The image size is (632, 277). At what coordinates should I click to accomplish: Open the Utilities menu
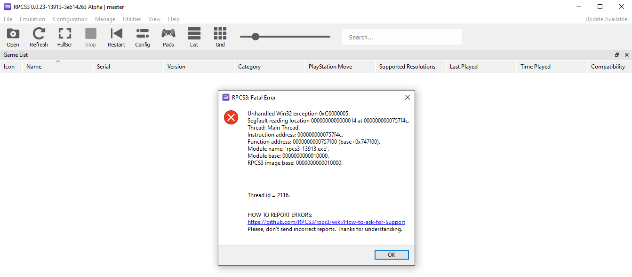[x=132, y=19]
